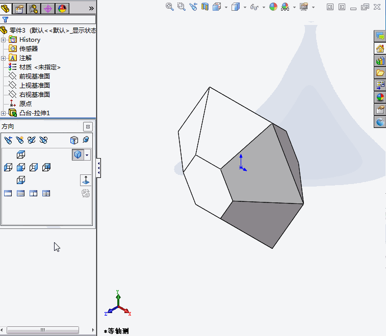The image size is (386, 336).
Task: Open the DisplayManager tab
Action: click(x=62, y=9)
